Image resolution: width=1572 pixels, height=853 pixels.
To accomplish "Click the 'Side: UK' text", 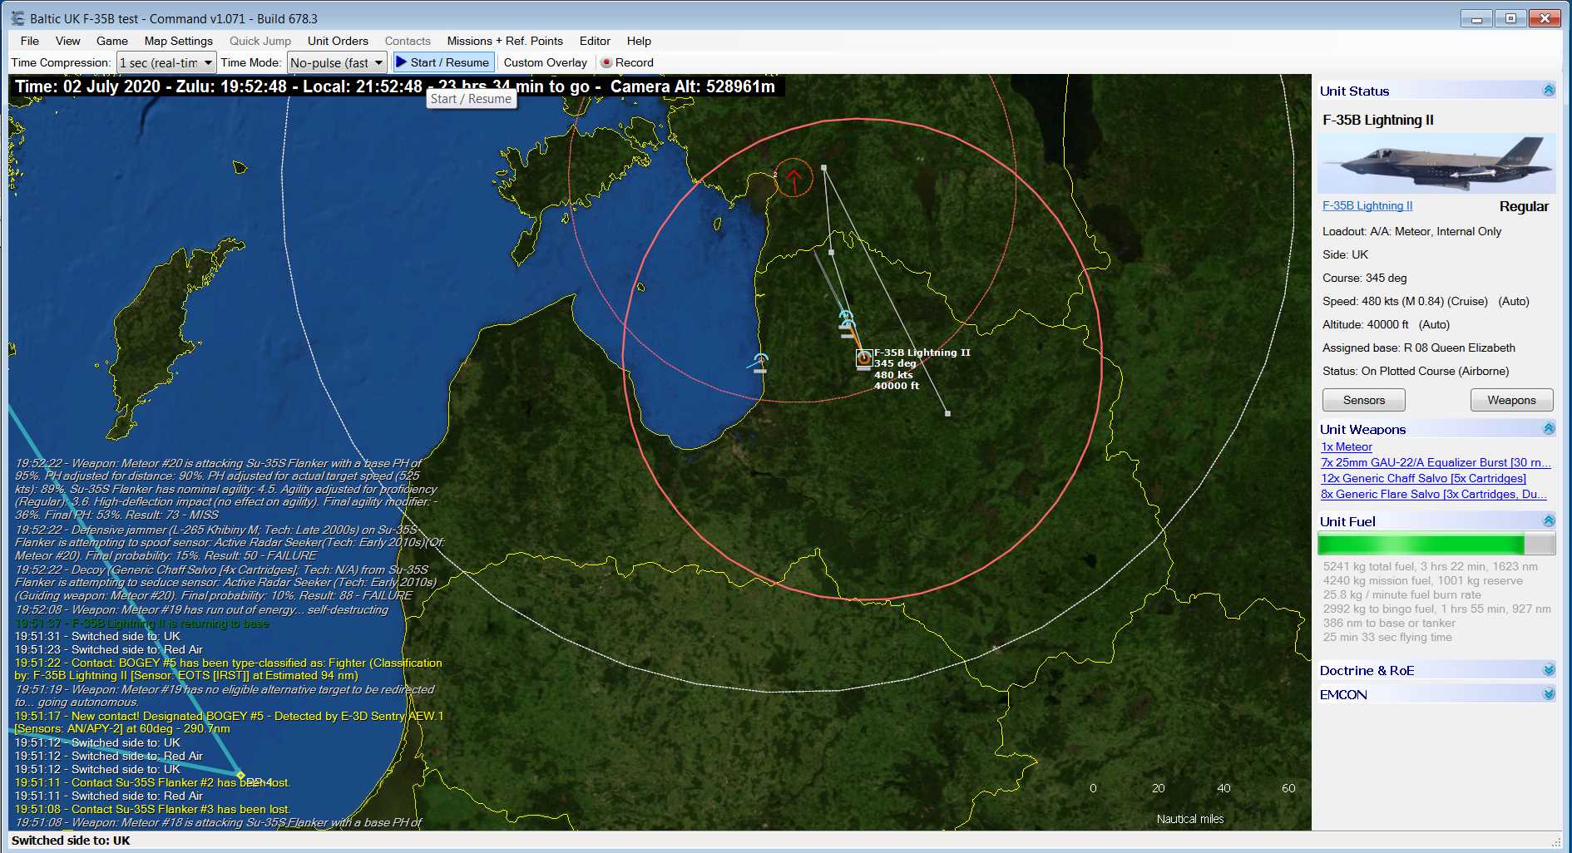I will pyautogui.click(x=1345, y=254).
